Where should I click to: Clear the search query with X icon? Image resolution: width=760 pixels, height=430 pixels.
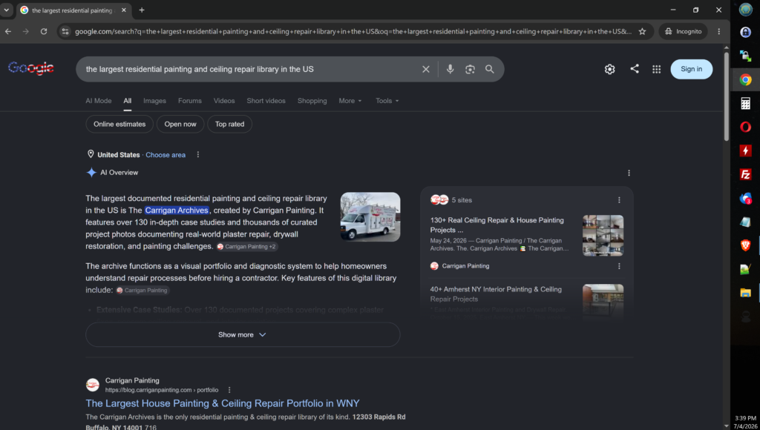click(425, 69)
